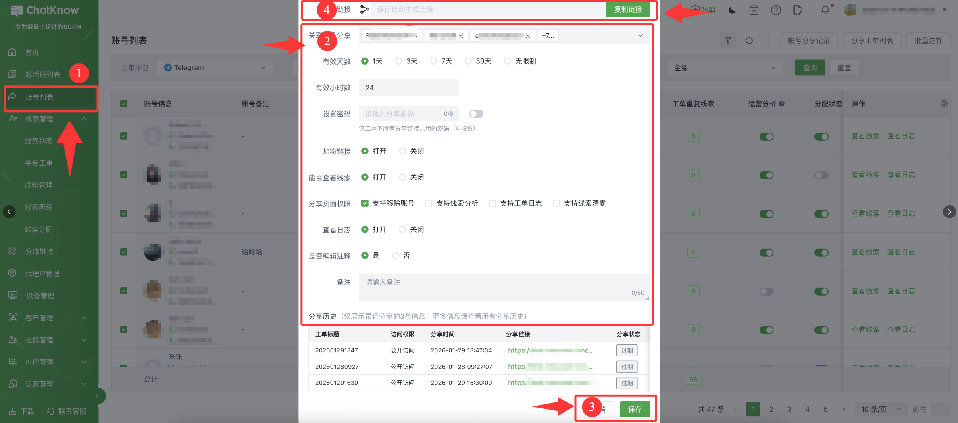
Task: Open the notification bell
Action: pos(825,10)
